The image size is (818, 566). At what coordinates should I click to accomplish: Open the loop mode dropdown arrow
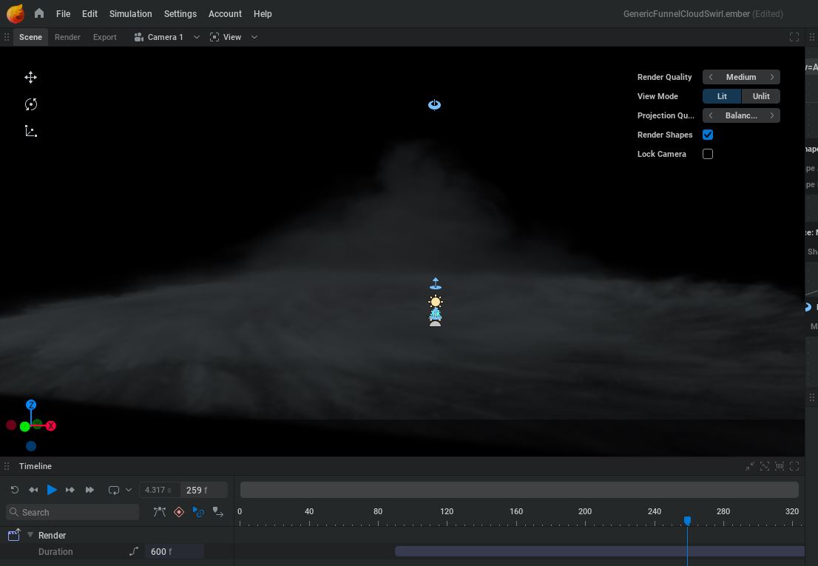129,490
